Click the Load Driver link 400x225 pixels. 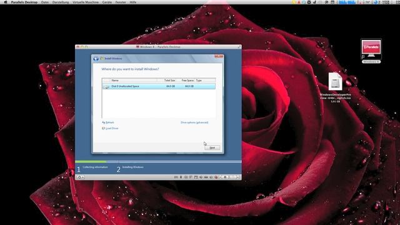point(110,128)
